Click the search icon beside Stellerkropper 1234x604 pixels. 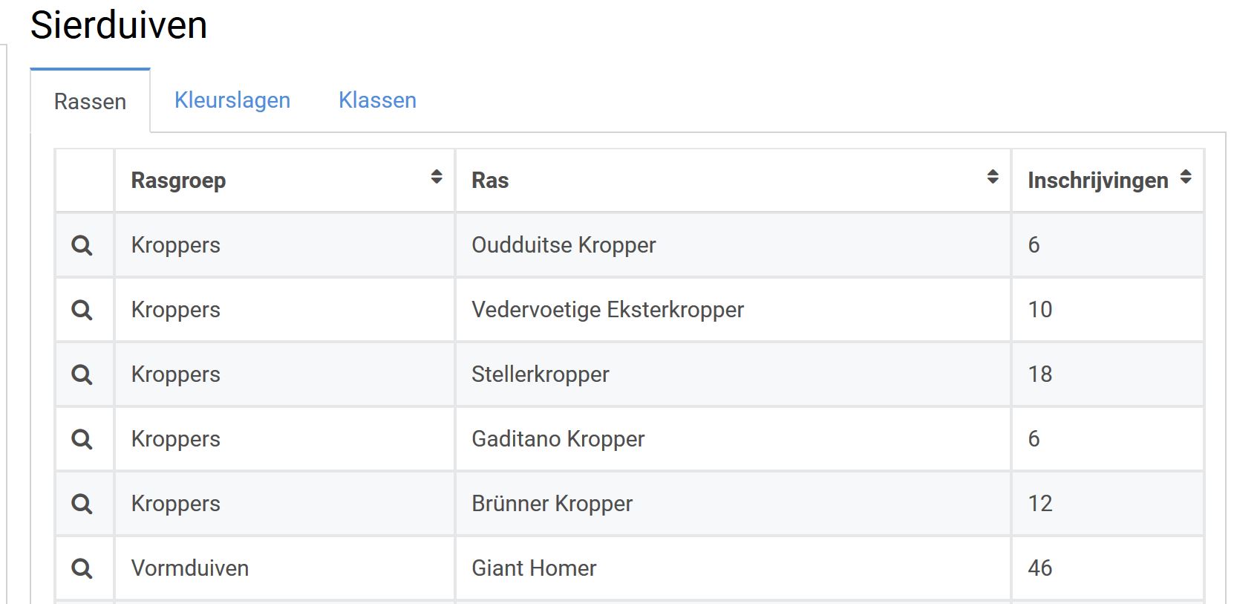(82, 374)
